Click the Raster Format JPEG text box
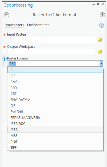 [x=53, y=63]
